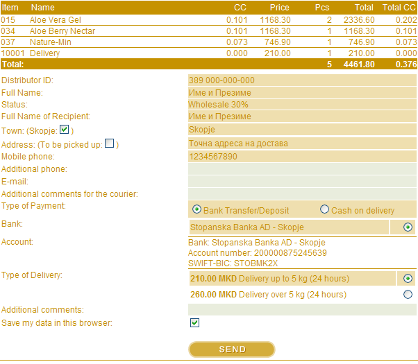
Task: Click the Town field containing Skopje
Action: pyautogui.click(x=302, y=130)
